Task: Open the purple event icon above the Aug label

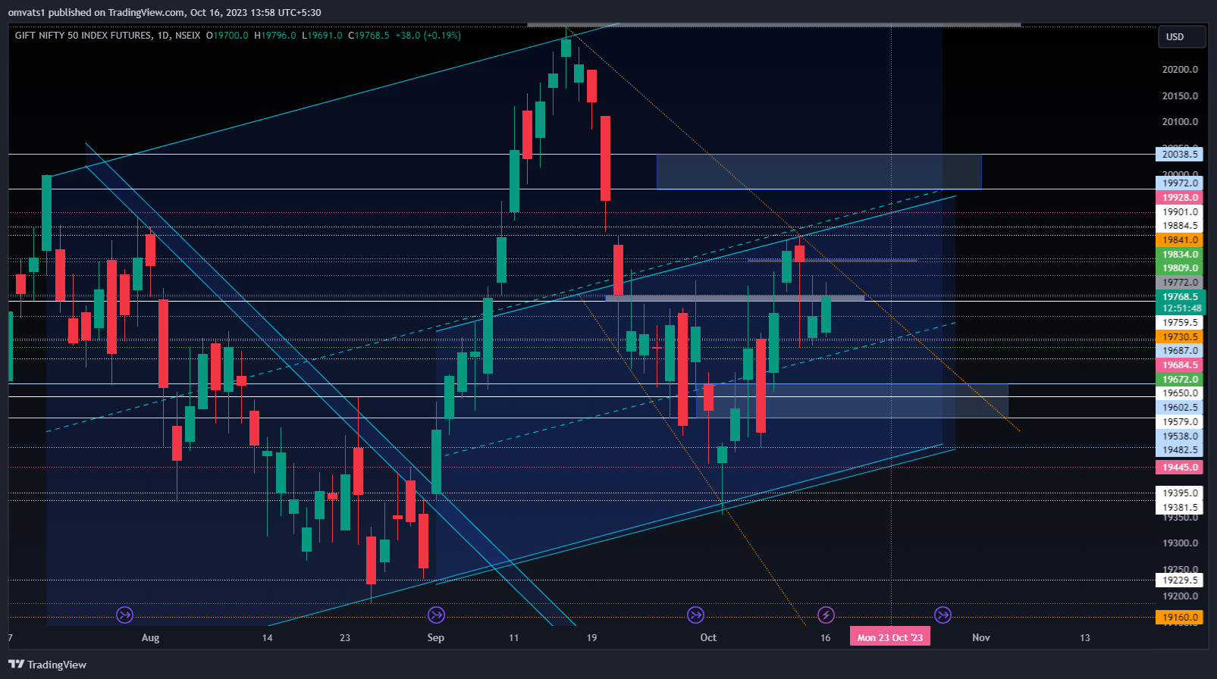Action: tap(125, 615)
